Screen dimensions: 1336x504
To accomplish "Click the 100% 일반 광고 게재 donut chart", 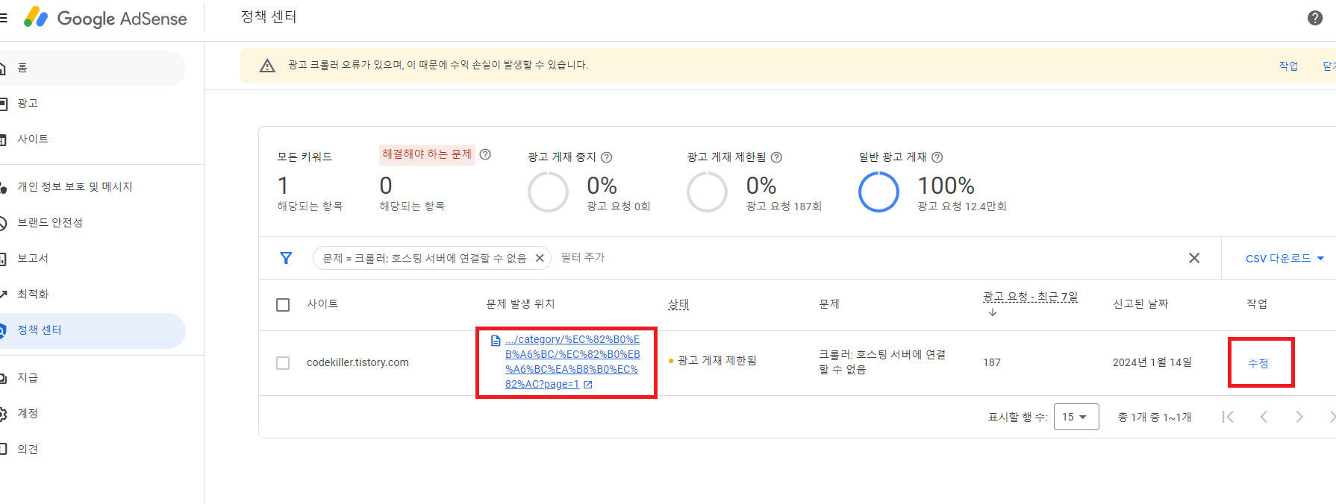I will [x=878, y=192].
